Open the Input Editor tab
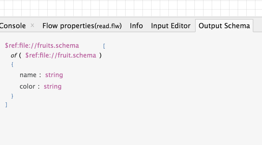 click(171, 26)
